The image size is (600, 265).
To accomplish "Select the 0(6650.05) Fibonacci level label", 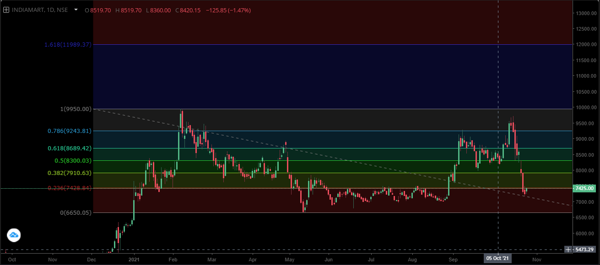I will (76, 212).
